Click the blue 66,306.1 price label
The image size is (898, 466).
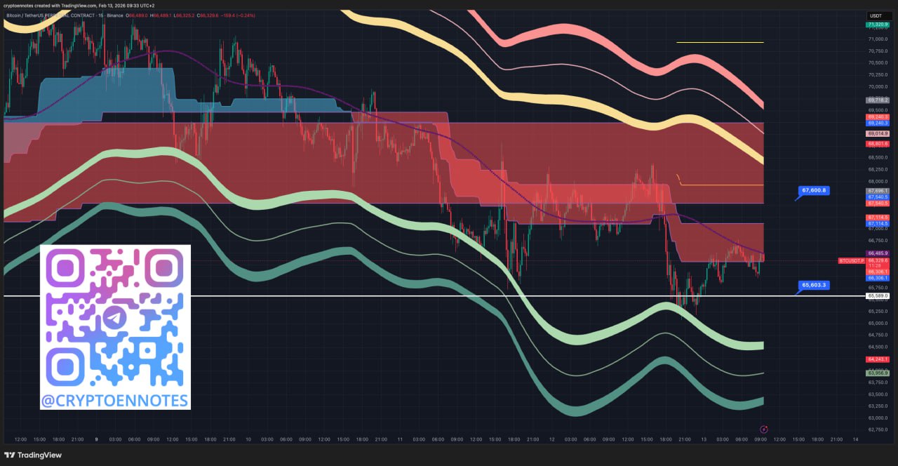[878, 278]
